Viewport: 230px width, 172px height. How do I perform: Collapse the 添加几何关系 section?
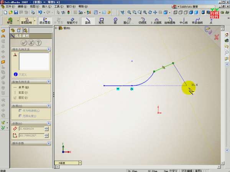[x=48, y=82]
